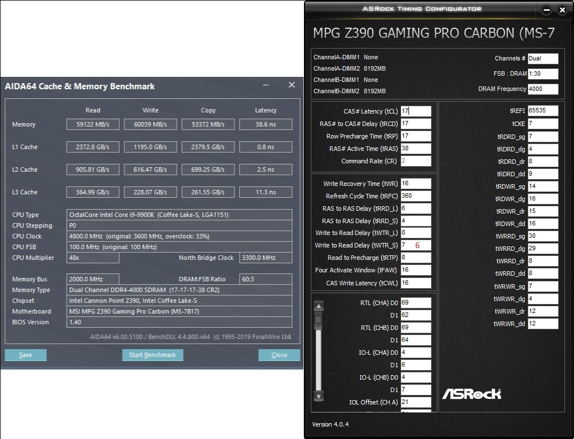Click scroll up arrow in RTL panel

[319, 306]
